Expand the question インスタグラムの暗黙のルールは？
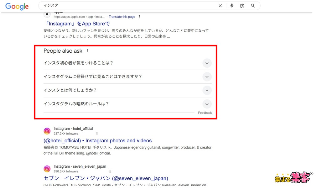The height and width of the screenshot is (189, 316). pyautogui.click(x=127, y=104)
